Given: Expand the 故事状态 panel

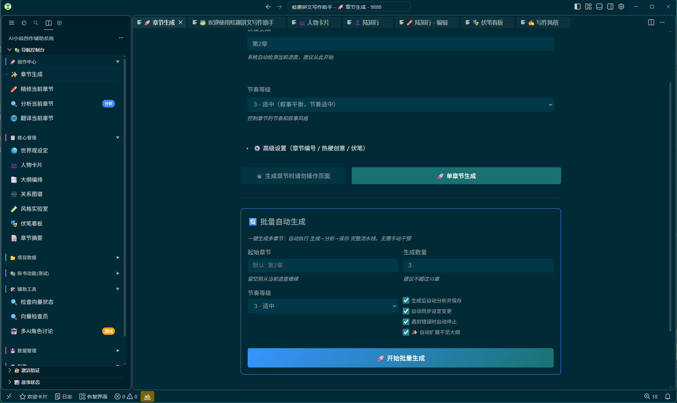Looking at the screenshot, I should (65, 382).
